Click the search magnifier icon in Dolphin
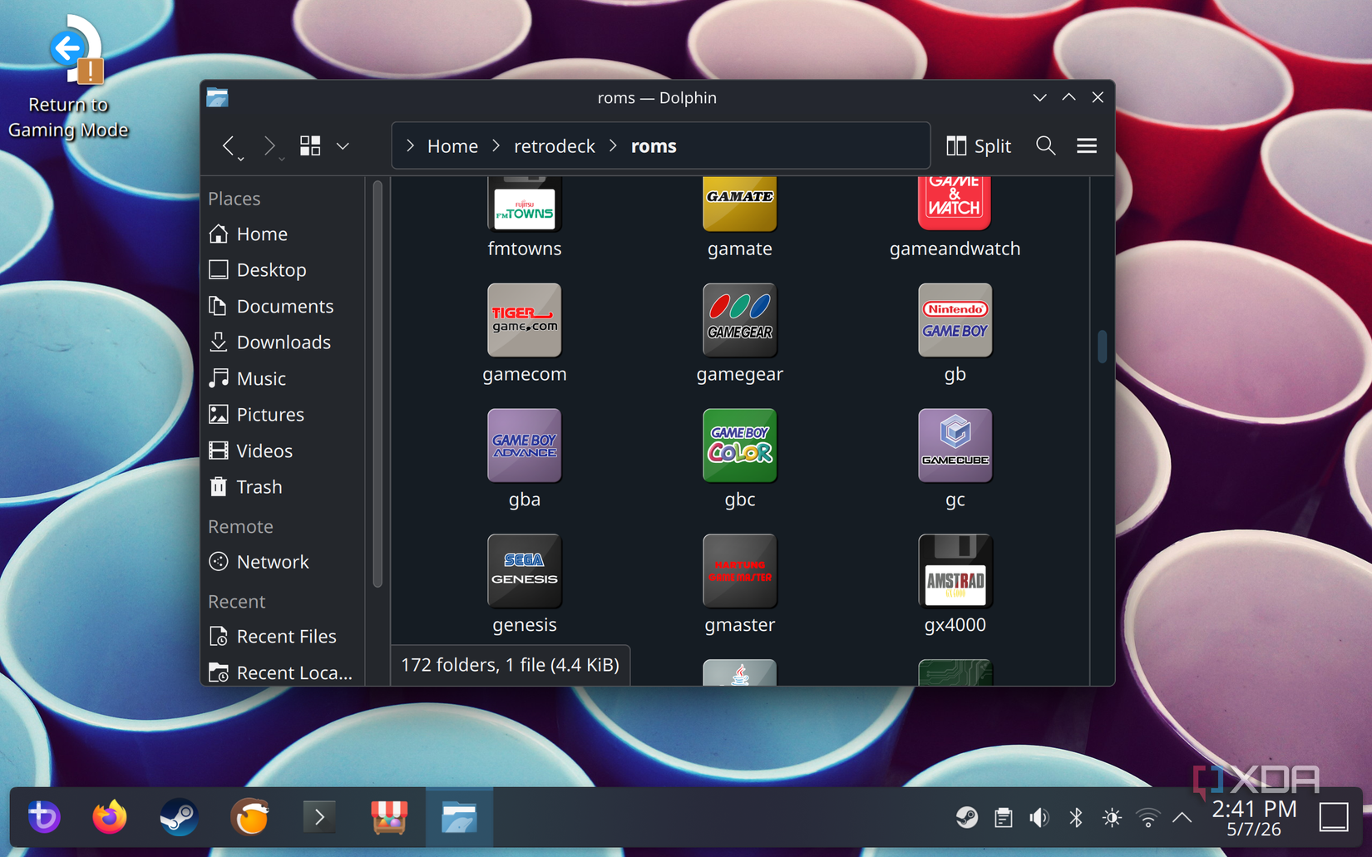 pos(1045,145)
